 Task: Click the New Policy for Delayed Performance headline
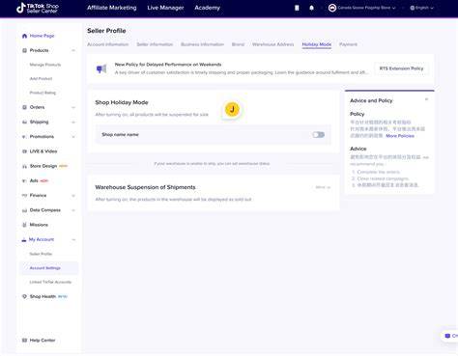(168, 65)
